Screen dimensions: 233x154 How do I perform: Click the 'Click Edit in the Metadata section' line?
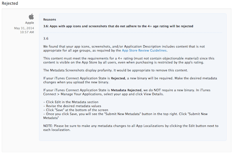[x=71, y=102]
